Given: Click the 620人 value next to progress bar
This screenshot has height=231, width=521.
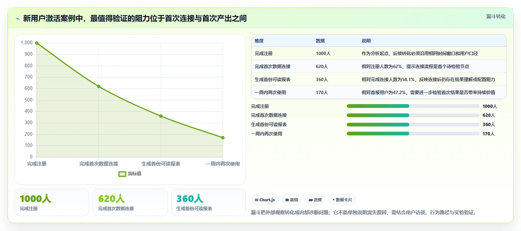Looking at the screenshot, I should 489,115.
